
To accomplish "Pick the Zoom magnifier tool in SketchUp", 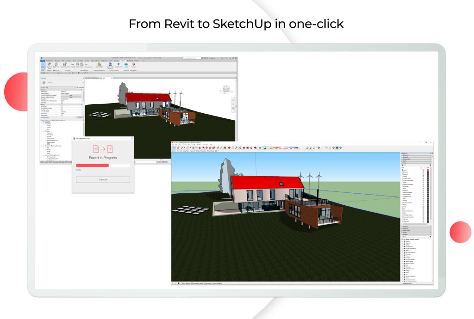I will click(x=236, y=147).
